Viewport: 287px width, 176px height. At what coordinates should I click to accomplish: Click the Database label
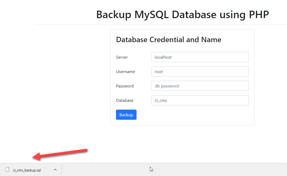pos(125,101)
